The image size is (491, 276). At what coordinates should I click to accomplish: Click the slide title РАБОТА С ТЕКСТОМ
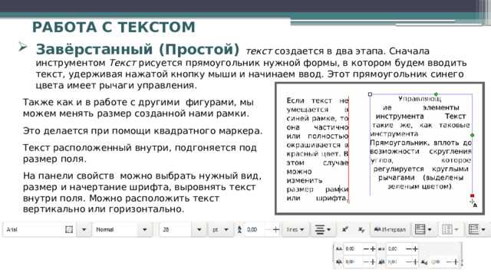coord(114,27)
